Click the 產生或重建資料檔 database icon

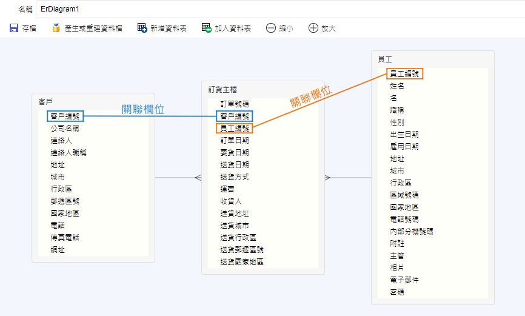tap(56, 28)
